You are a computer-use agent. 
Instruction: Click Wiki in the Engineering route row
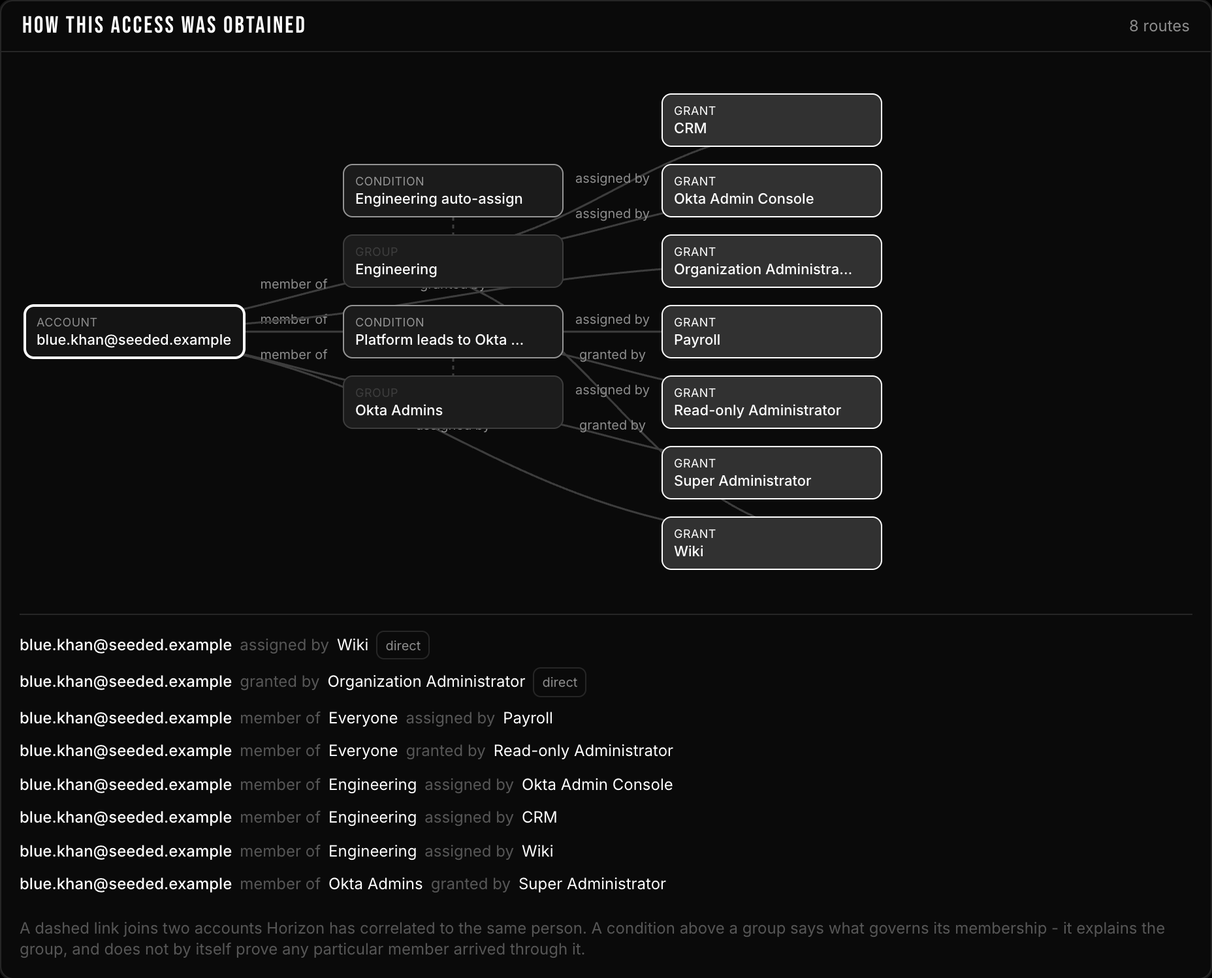537,851
